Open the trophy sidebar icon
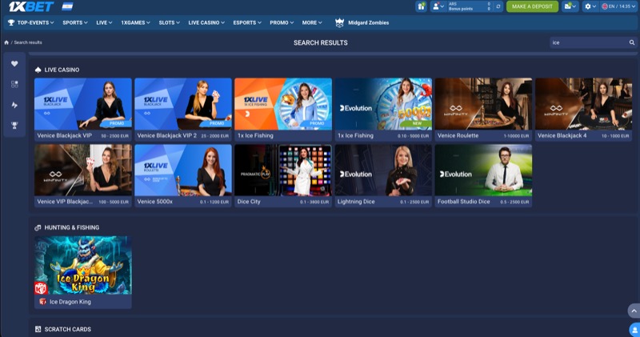The height and width of the screenshot is (337, 640). pos(14,126)
